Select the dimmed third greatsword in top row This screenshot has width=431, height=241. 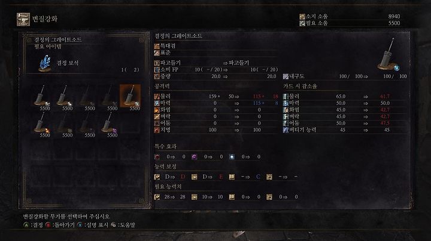tap(87, 97)
